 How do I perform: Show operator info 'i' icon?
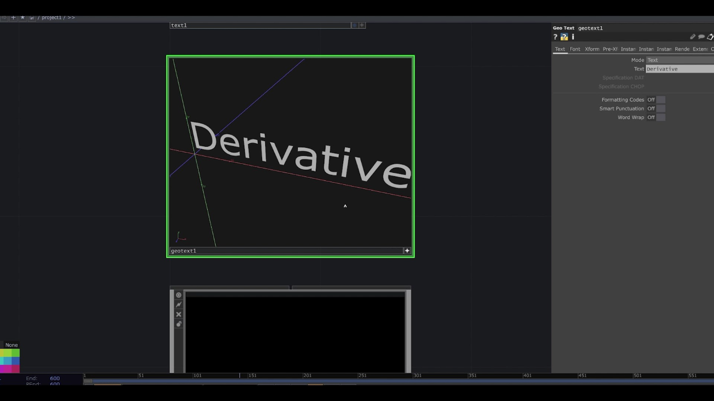point(573,37)
